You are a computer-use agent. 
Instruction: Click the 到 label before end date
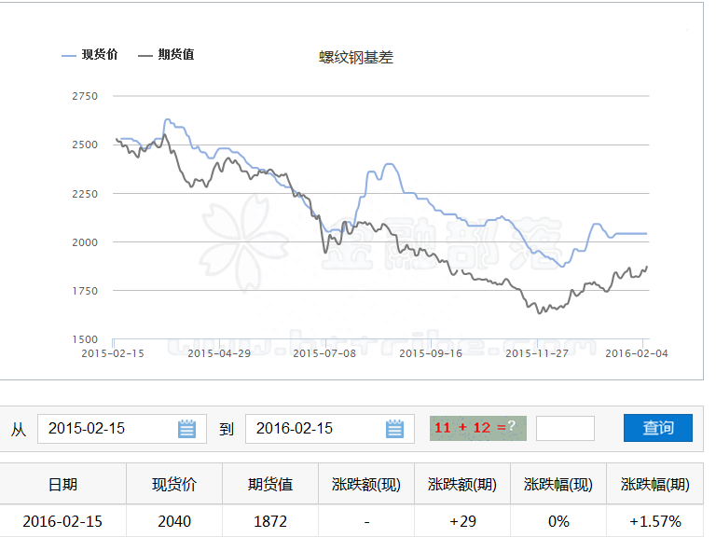(227, 429)
